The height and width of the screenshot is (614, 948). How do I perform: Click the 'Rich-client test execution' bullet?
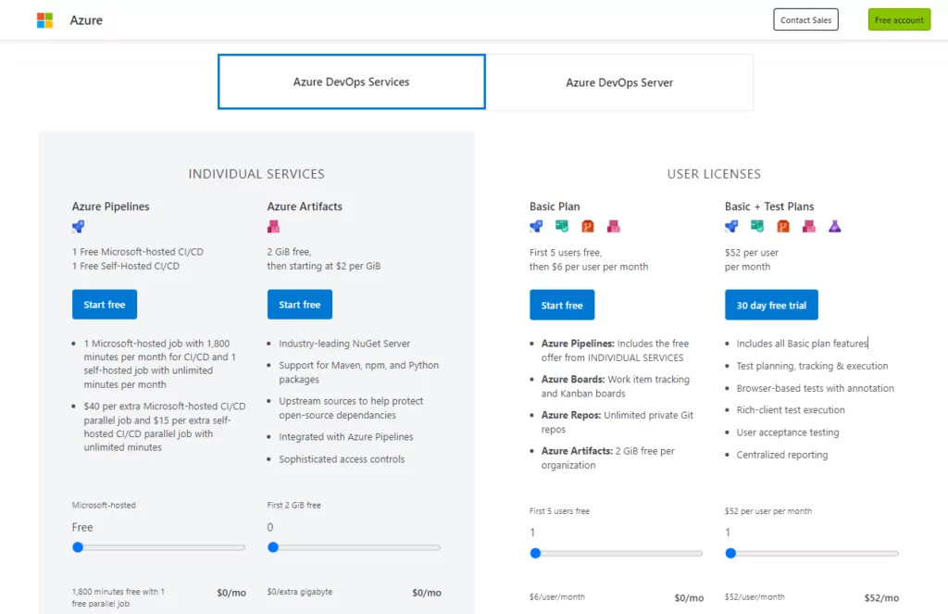(x=791, y=409)
